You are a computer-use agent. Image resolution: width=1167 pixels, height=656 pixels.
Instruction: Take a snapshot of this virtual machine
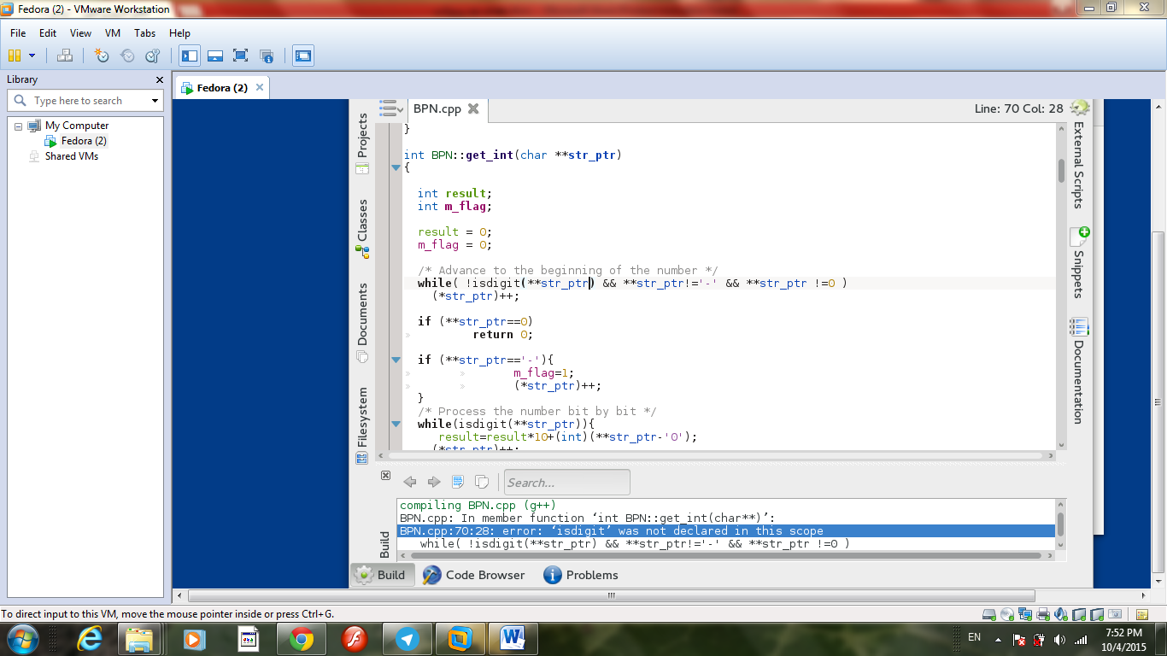click(102, 56)
